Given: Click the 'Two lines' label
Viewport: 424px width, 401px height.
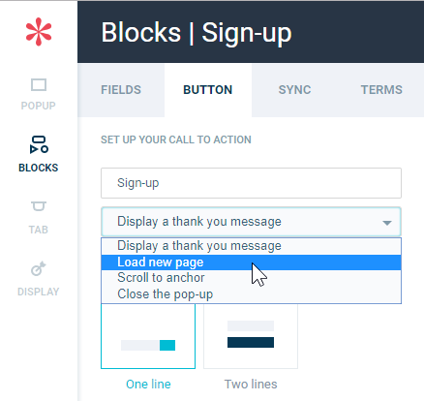Looking at the screenshot, I should [x=251, y=385].
